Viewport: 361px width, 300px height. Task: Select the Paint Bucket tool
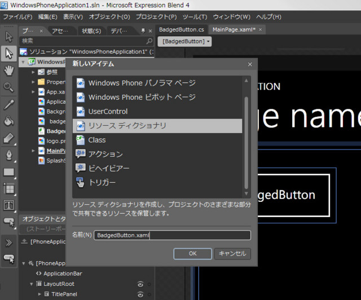[9, 121]
